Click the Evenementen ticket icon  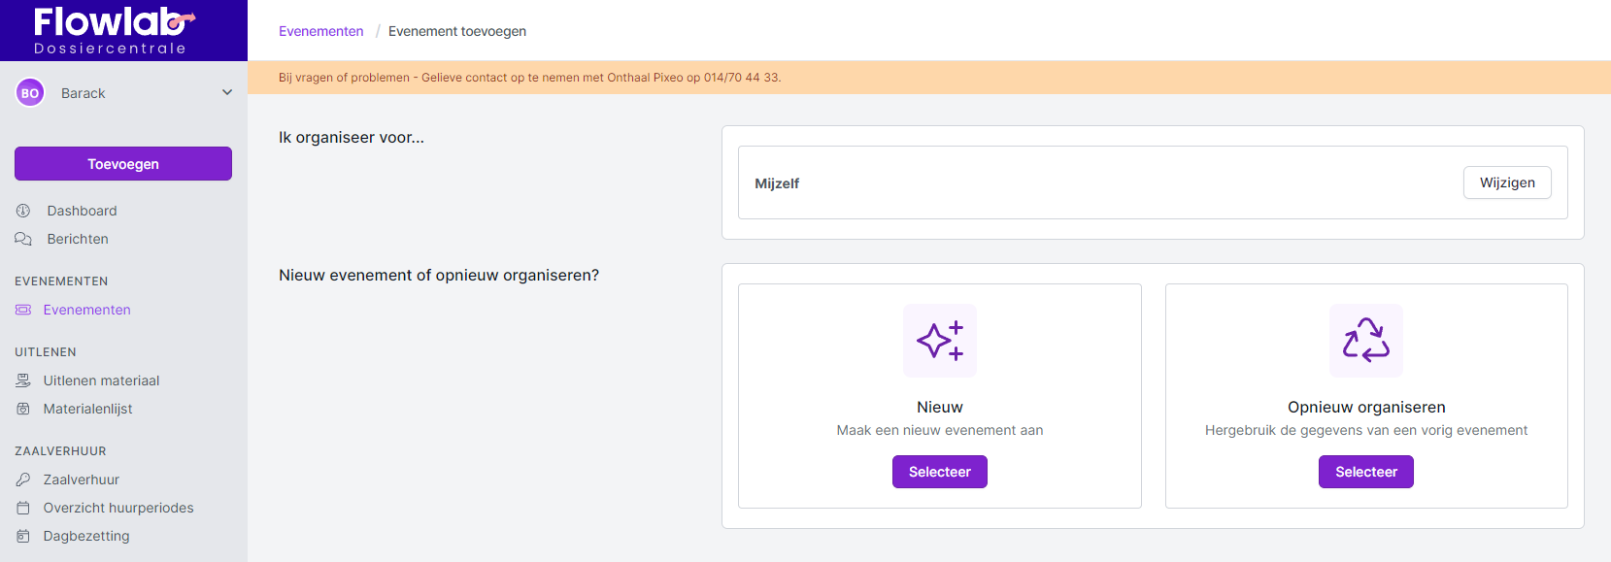pyautogui.click(x=23, y=310)
